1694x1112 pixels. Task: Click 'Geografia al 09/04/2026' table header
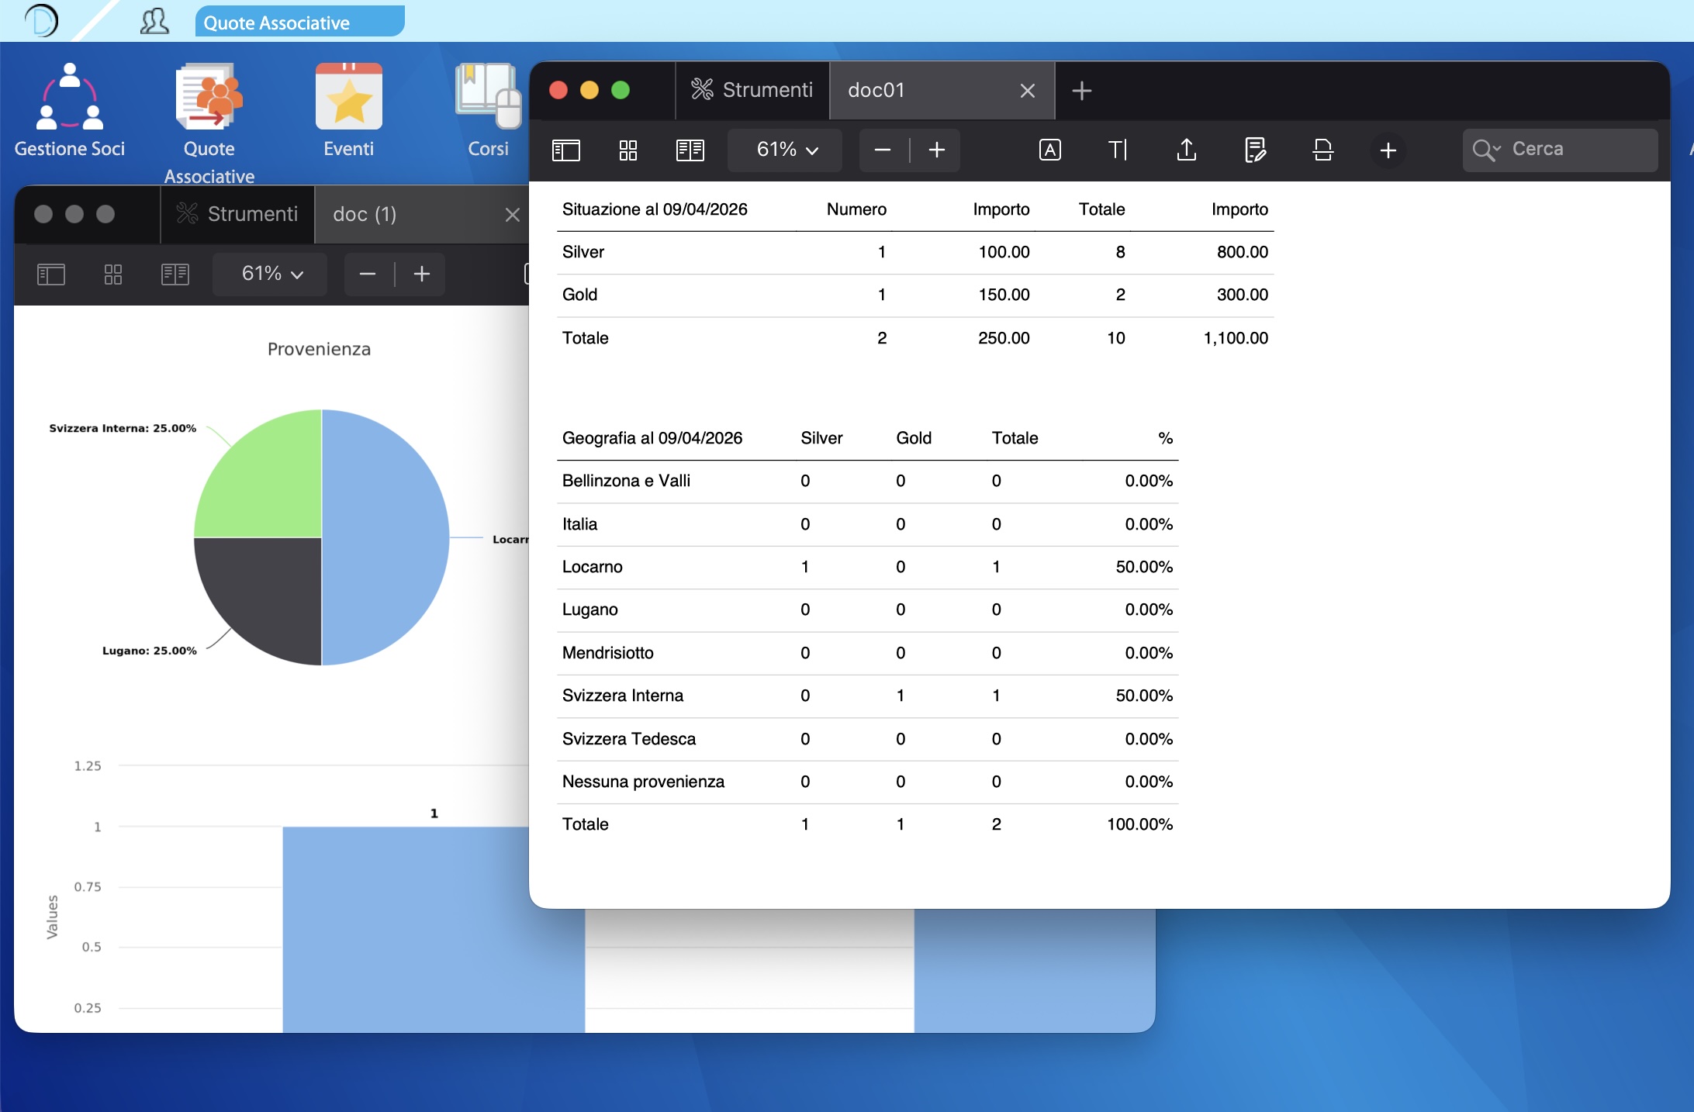pyautogui.click(x=652, y=438)
